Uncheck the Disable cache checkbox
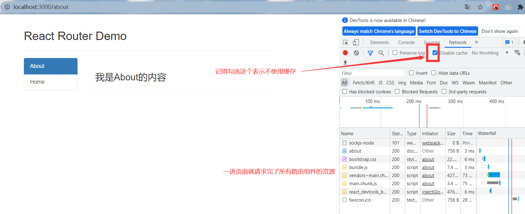 (x=435, y=53)
